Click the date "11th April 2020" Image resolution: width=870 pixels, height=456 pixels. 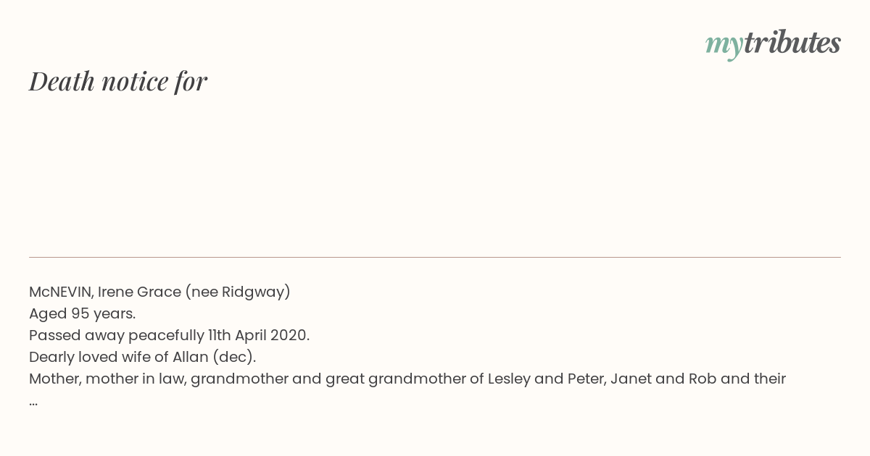click(x=257, y=335)
